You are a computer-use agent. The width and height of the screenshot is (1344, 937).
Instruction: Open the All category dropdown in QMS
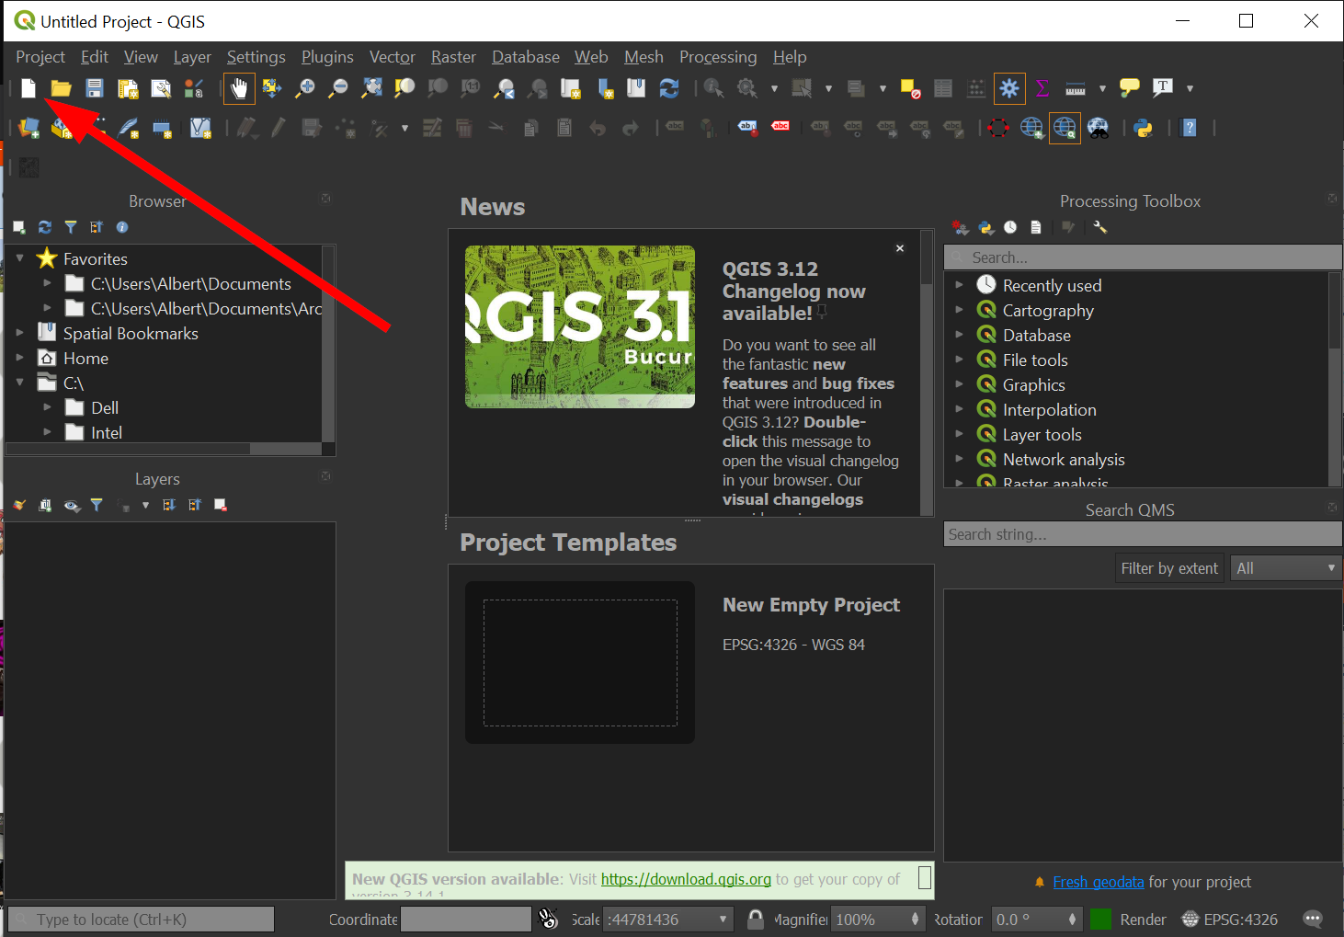tap(1286, 568)
